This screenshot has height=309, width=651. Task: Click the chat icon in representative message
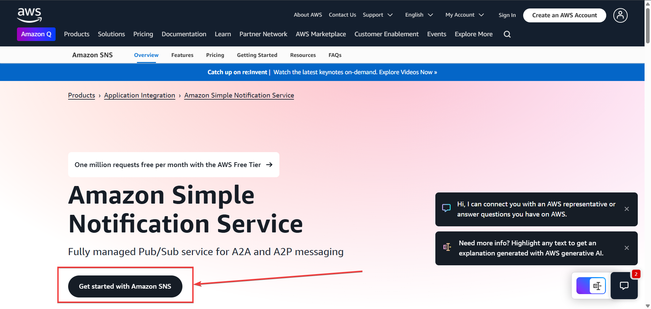coord(446,208)
